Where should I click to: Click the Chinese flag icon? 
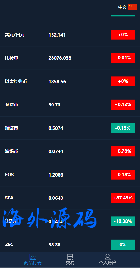click(132, 7)
